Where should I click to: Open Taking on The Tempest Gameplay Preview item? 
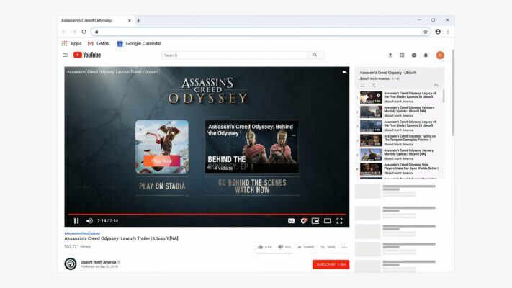(399, 140)
